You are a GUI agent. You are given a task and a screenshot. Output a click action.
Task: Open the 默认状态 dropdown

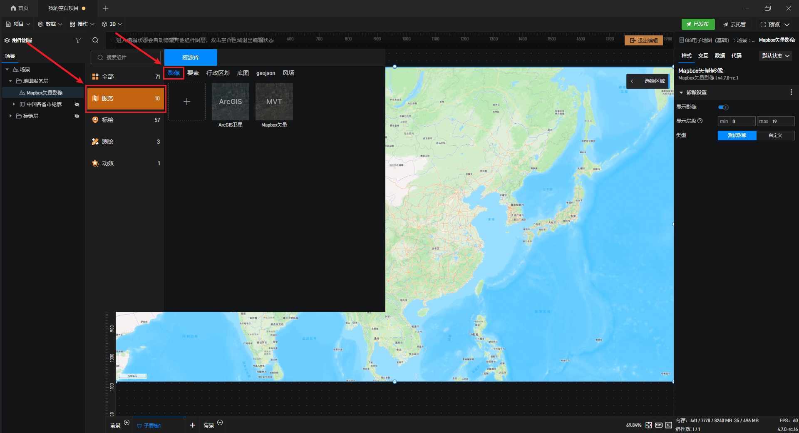pos(775,56)
